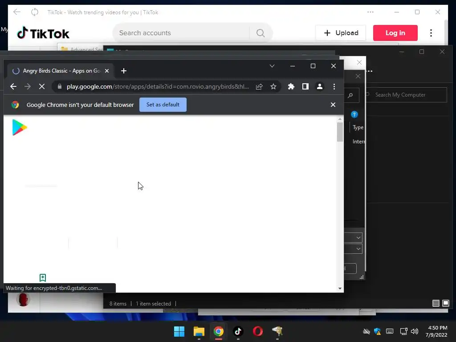The height and width of the screenshot is (342, 456).
Task: Go back in Chrome navigation
Action: [x=13, y=86]
